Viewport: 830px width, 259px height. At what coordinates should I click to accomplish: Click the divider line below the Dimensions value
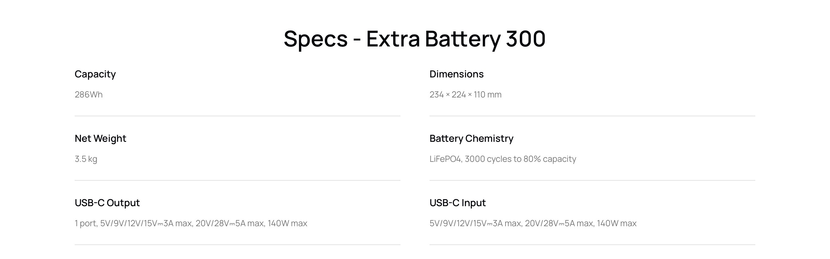point(592,116)
